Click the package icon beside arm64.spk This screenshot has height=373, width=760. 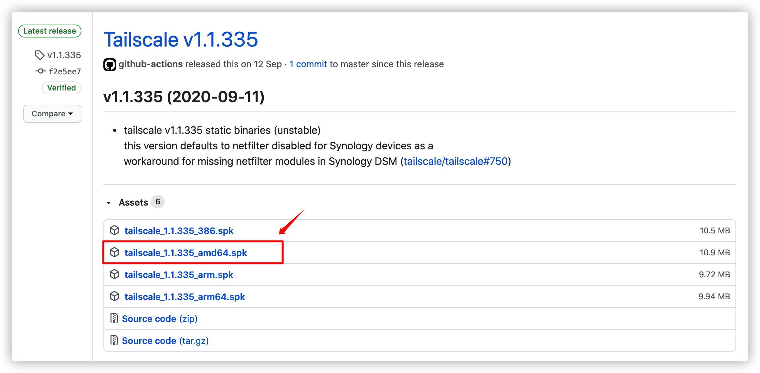click(114, 296)
